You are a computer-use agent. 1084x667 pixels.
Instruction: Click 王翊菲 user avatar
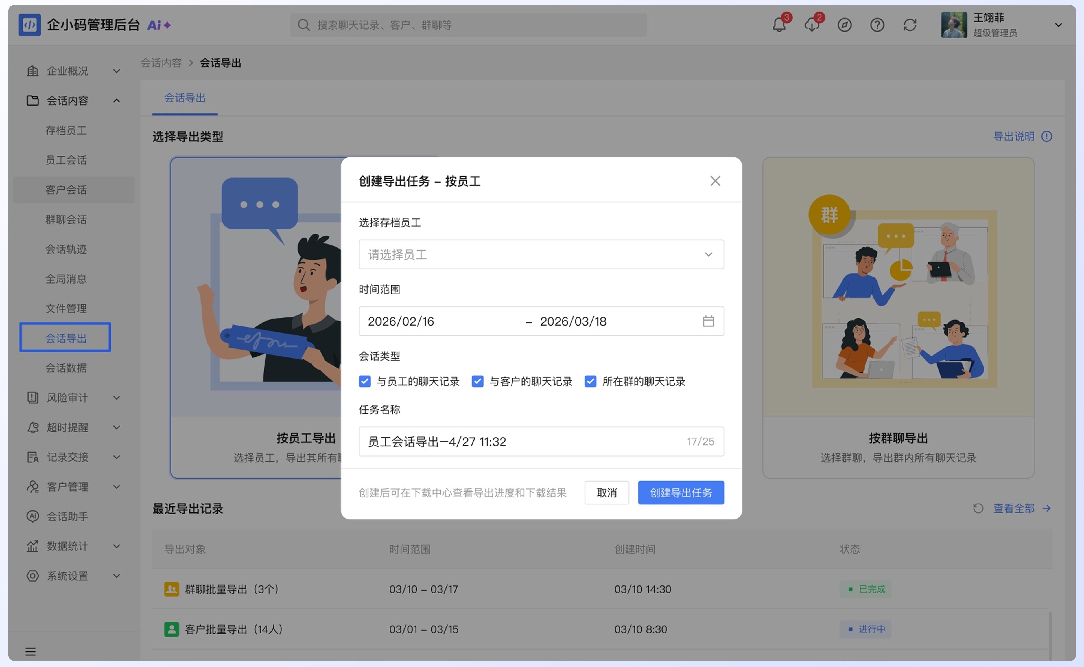pyautogui.click(x=954, y=25)
